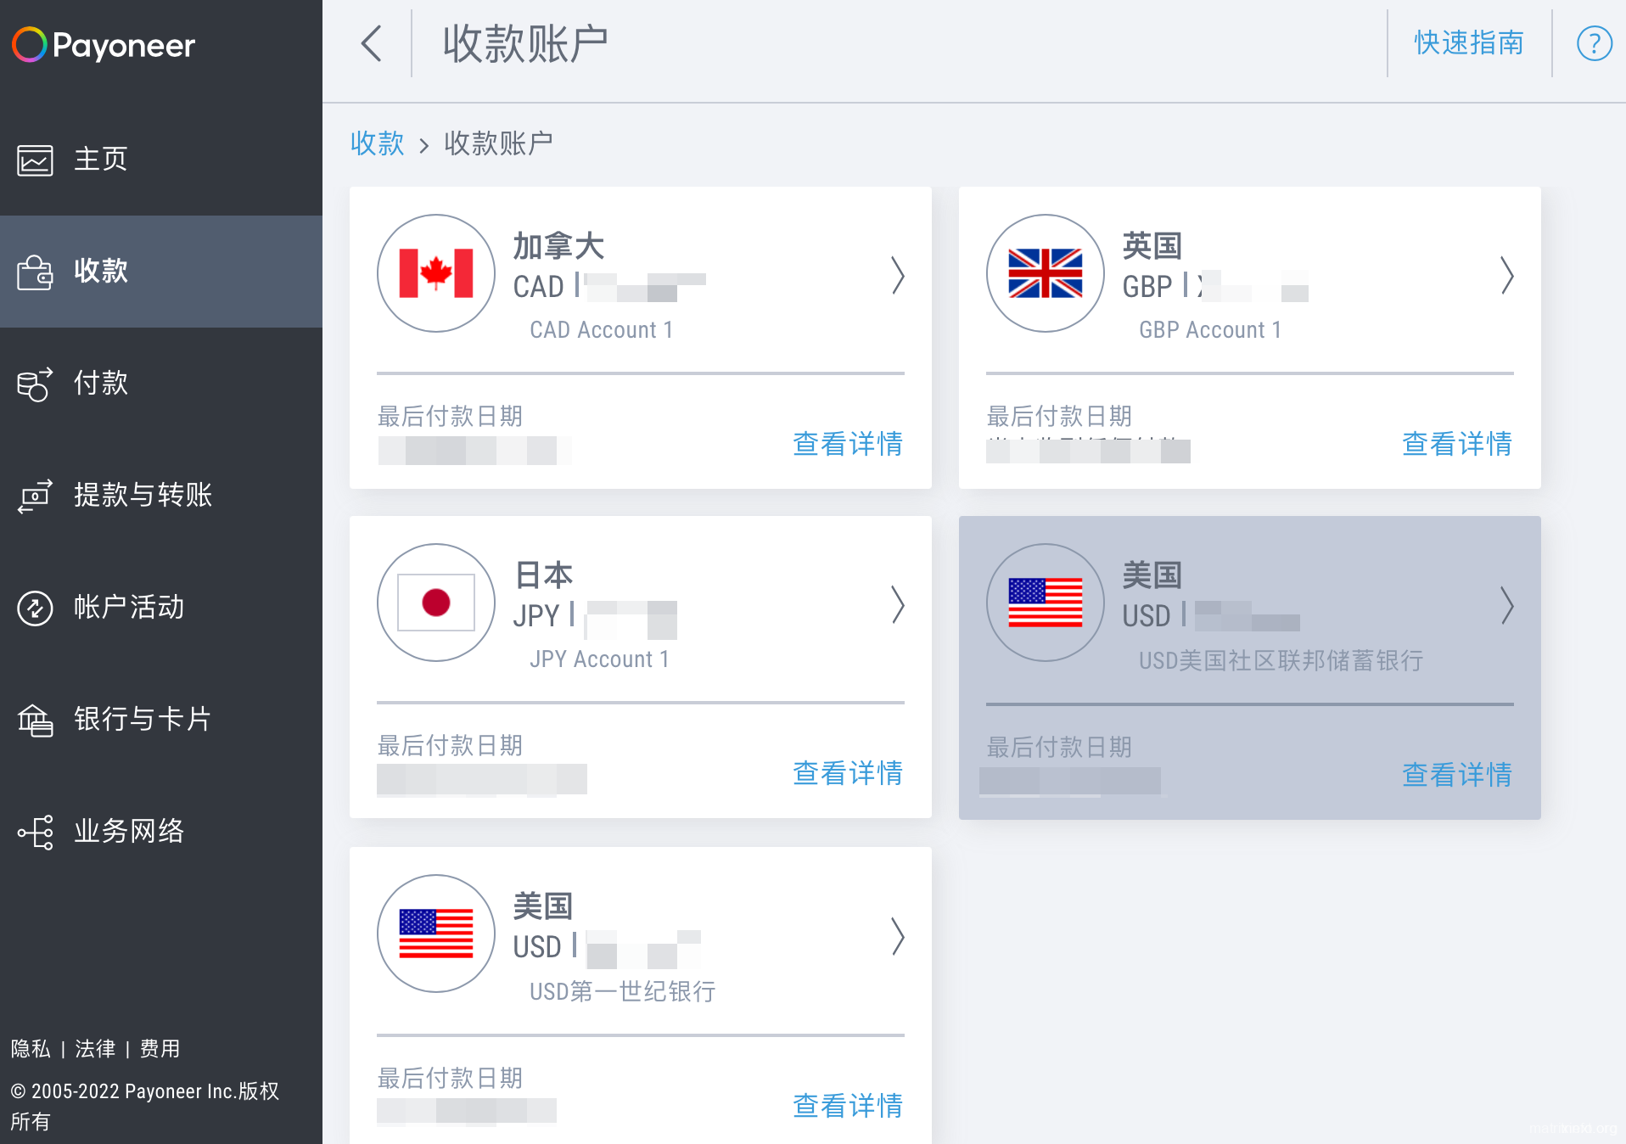The height and width of the screenshot is (1144, 1626).
Task: Click the Japan flag icon
Action: [x=436, y=603]
